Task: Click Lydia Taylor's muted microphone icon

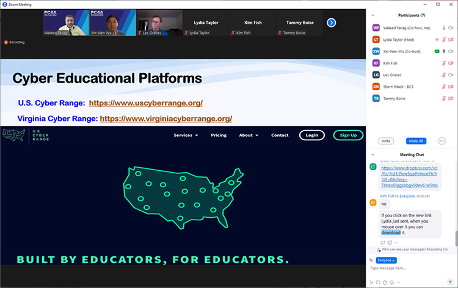Action: (x=444, y=40)
